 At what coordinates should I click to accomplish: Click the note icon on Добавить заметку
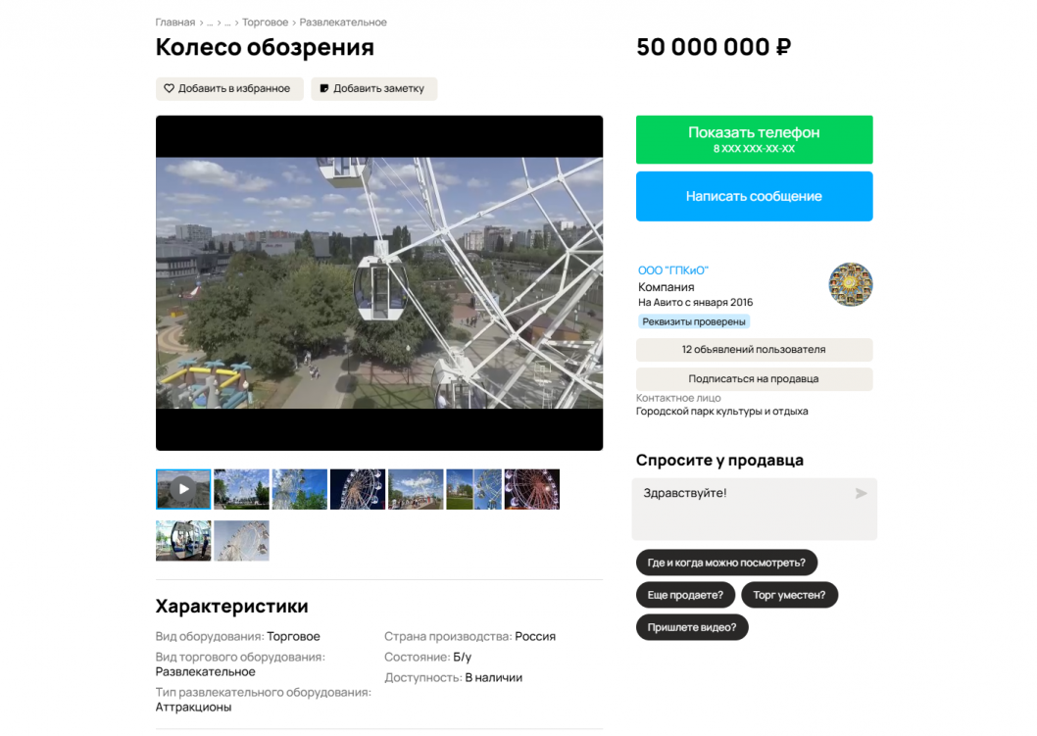pyautogui.click(x=324, y=88)
